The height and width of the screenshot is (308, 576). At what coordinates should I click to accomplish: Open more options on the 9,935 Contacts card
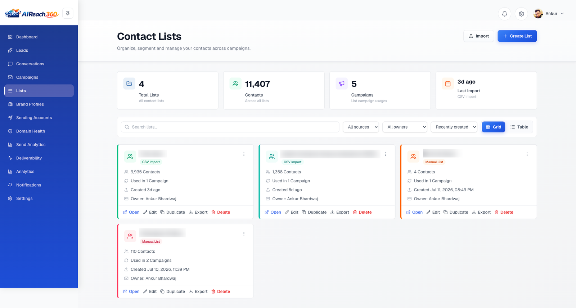click(x=244, y=154)
